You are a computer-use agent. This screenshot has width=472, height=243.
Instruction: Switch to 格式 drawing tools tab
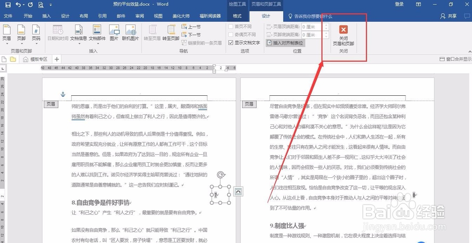click(x=237, y=16)
